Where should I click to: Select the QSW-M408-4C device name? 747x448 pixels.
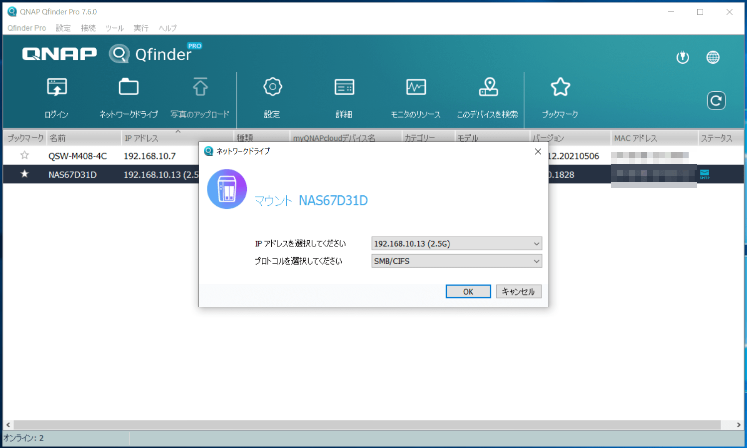pos(78,156)
